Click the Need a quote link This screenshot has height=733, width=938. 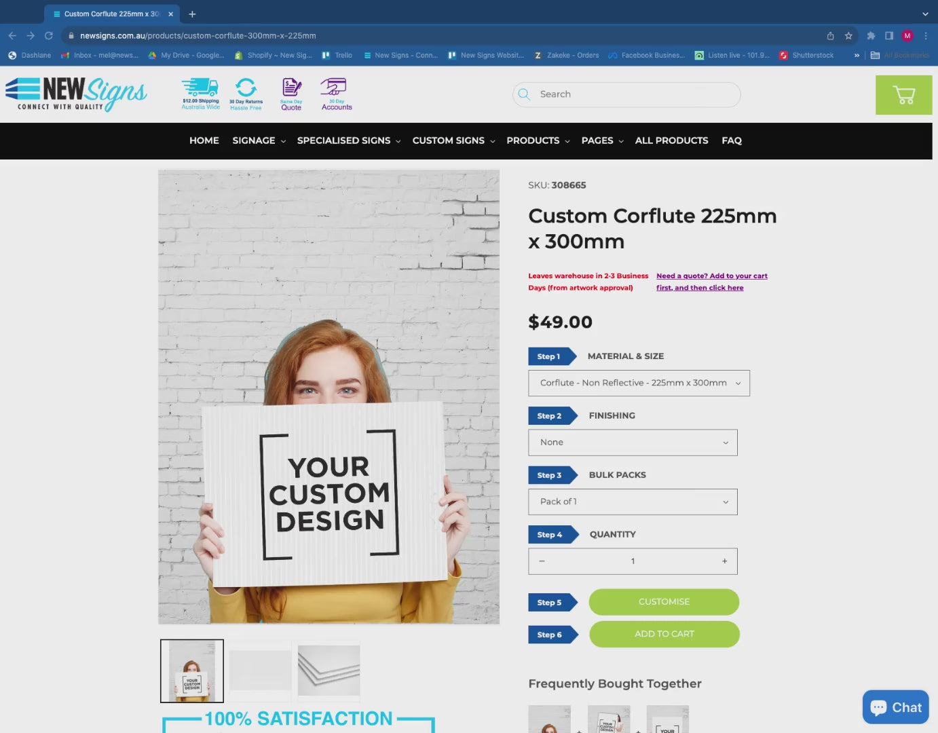(711, 282)
